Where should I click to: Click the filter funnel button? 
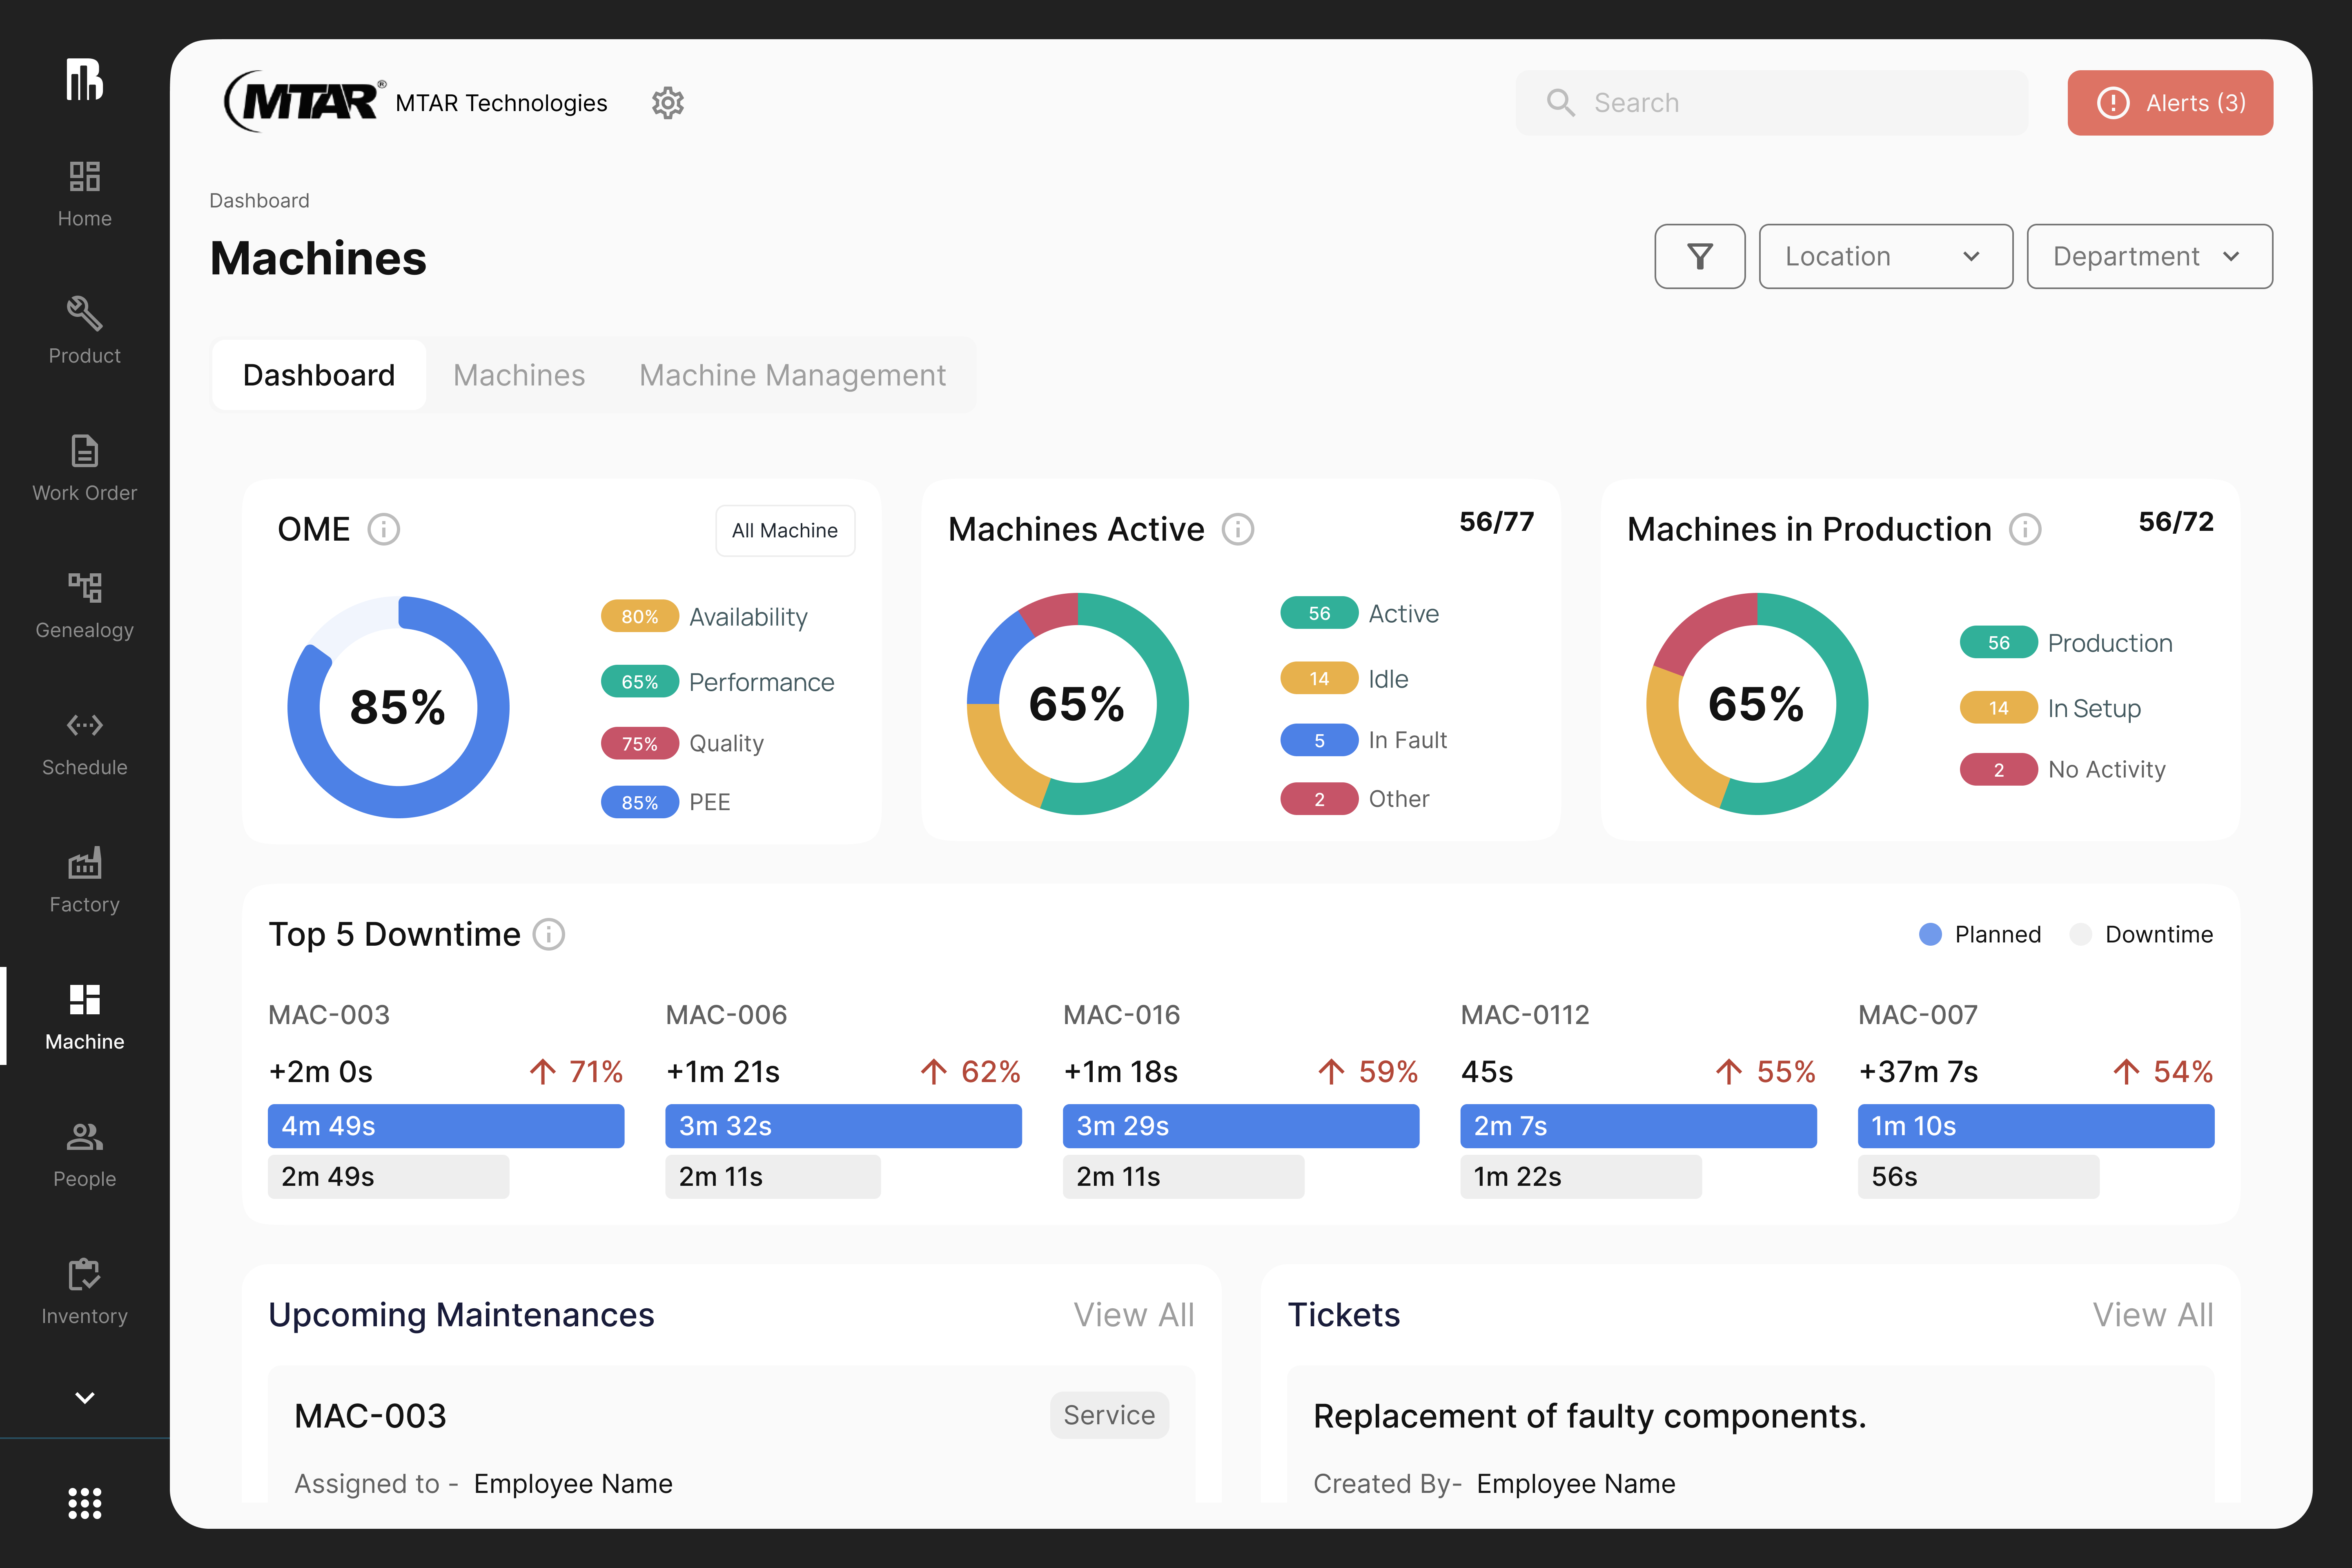click(1699, 256)
